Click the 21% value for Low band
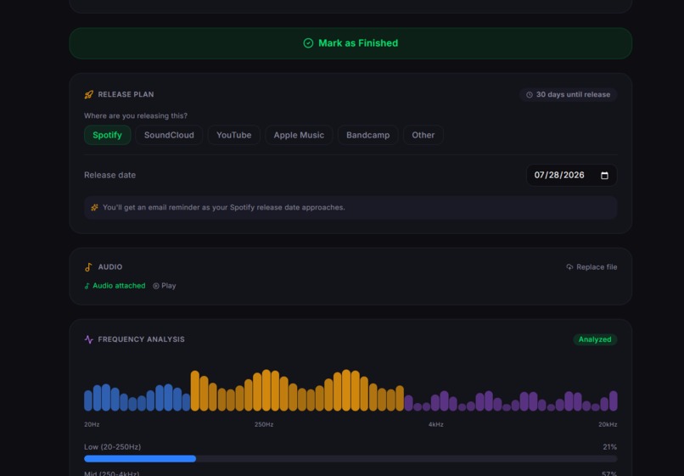The width and height of the screenshot is (684, 476). tap(610, 447)
